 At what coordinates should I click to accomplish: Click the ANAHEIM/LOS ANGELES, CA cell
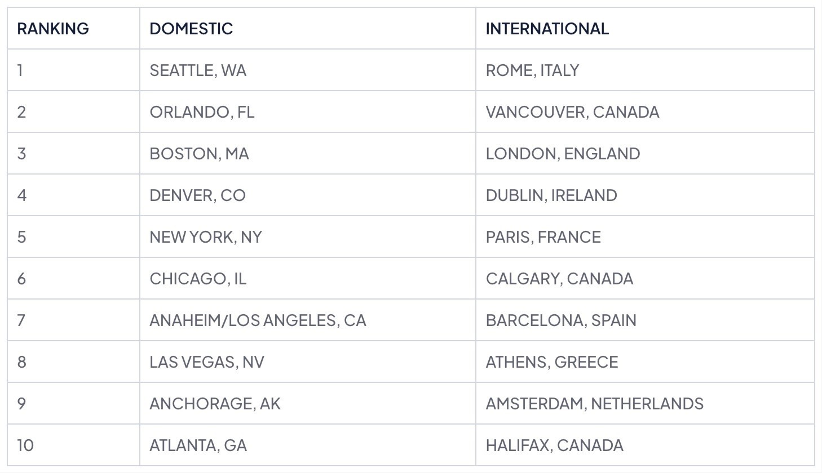(258, 320)
